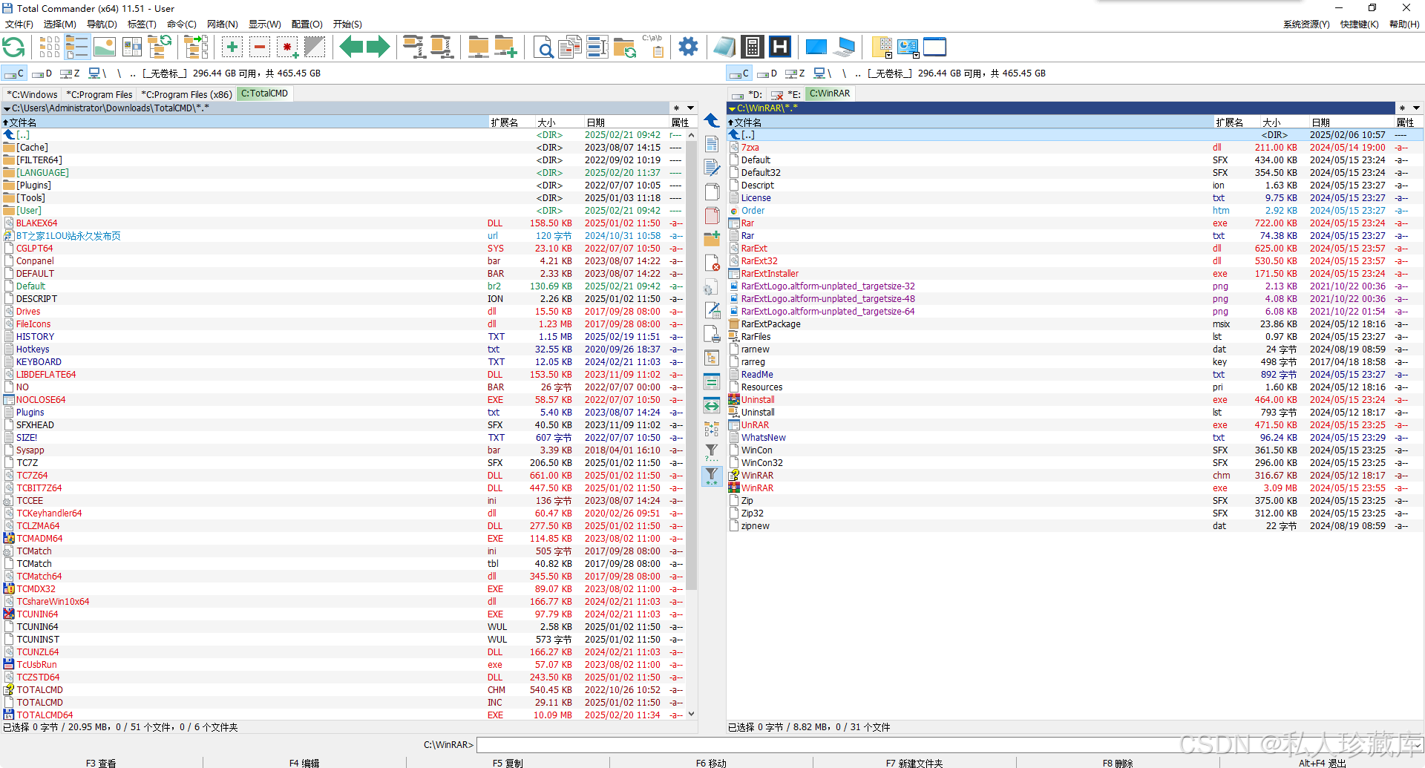Open configuration with the blue gear icon
The image size is (1425, 768).
pyautogui.click(x=689, y=47)
